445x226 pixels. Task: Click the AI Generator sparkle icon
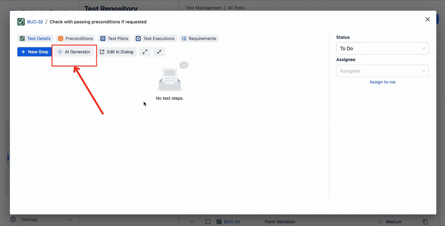60,52
